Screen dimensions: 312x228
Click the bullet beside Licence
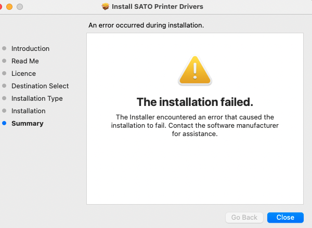5,74
